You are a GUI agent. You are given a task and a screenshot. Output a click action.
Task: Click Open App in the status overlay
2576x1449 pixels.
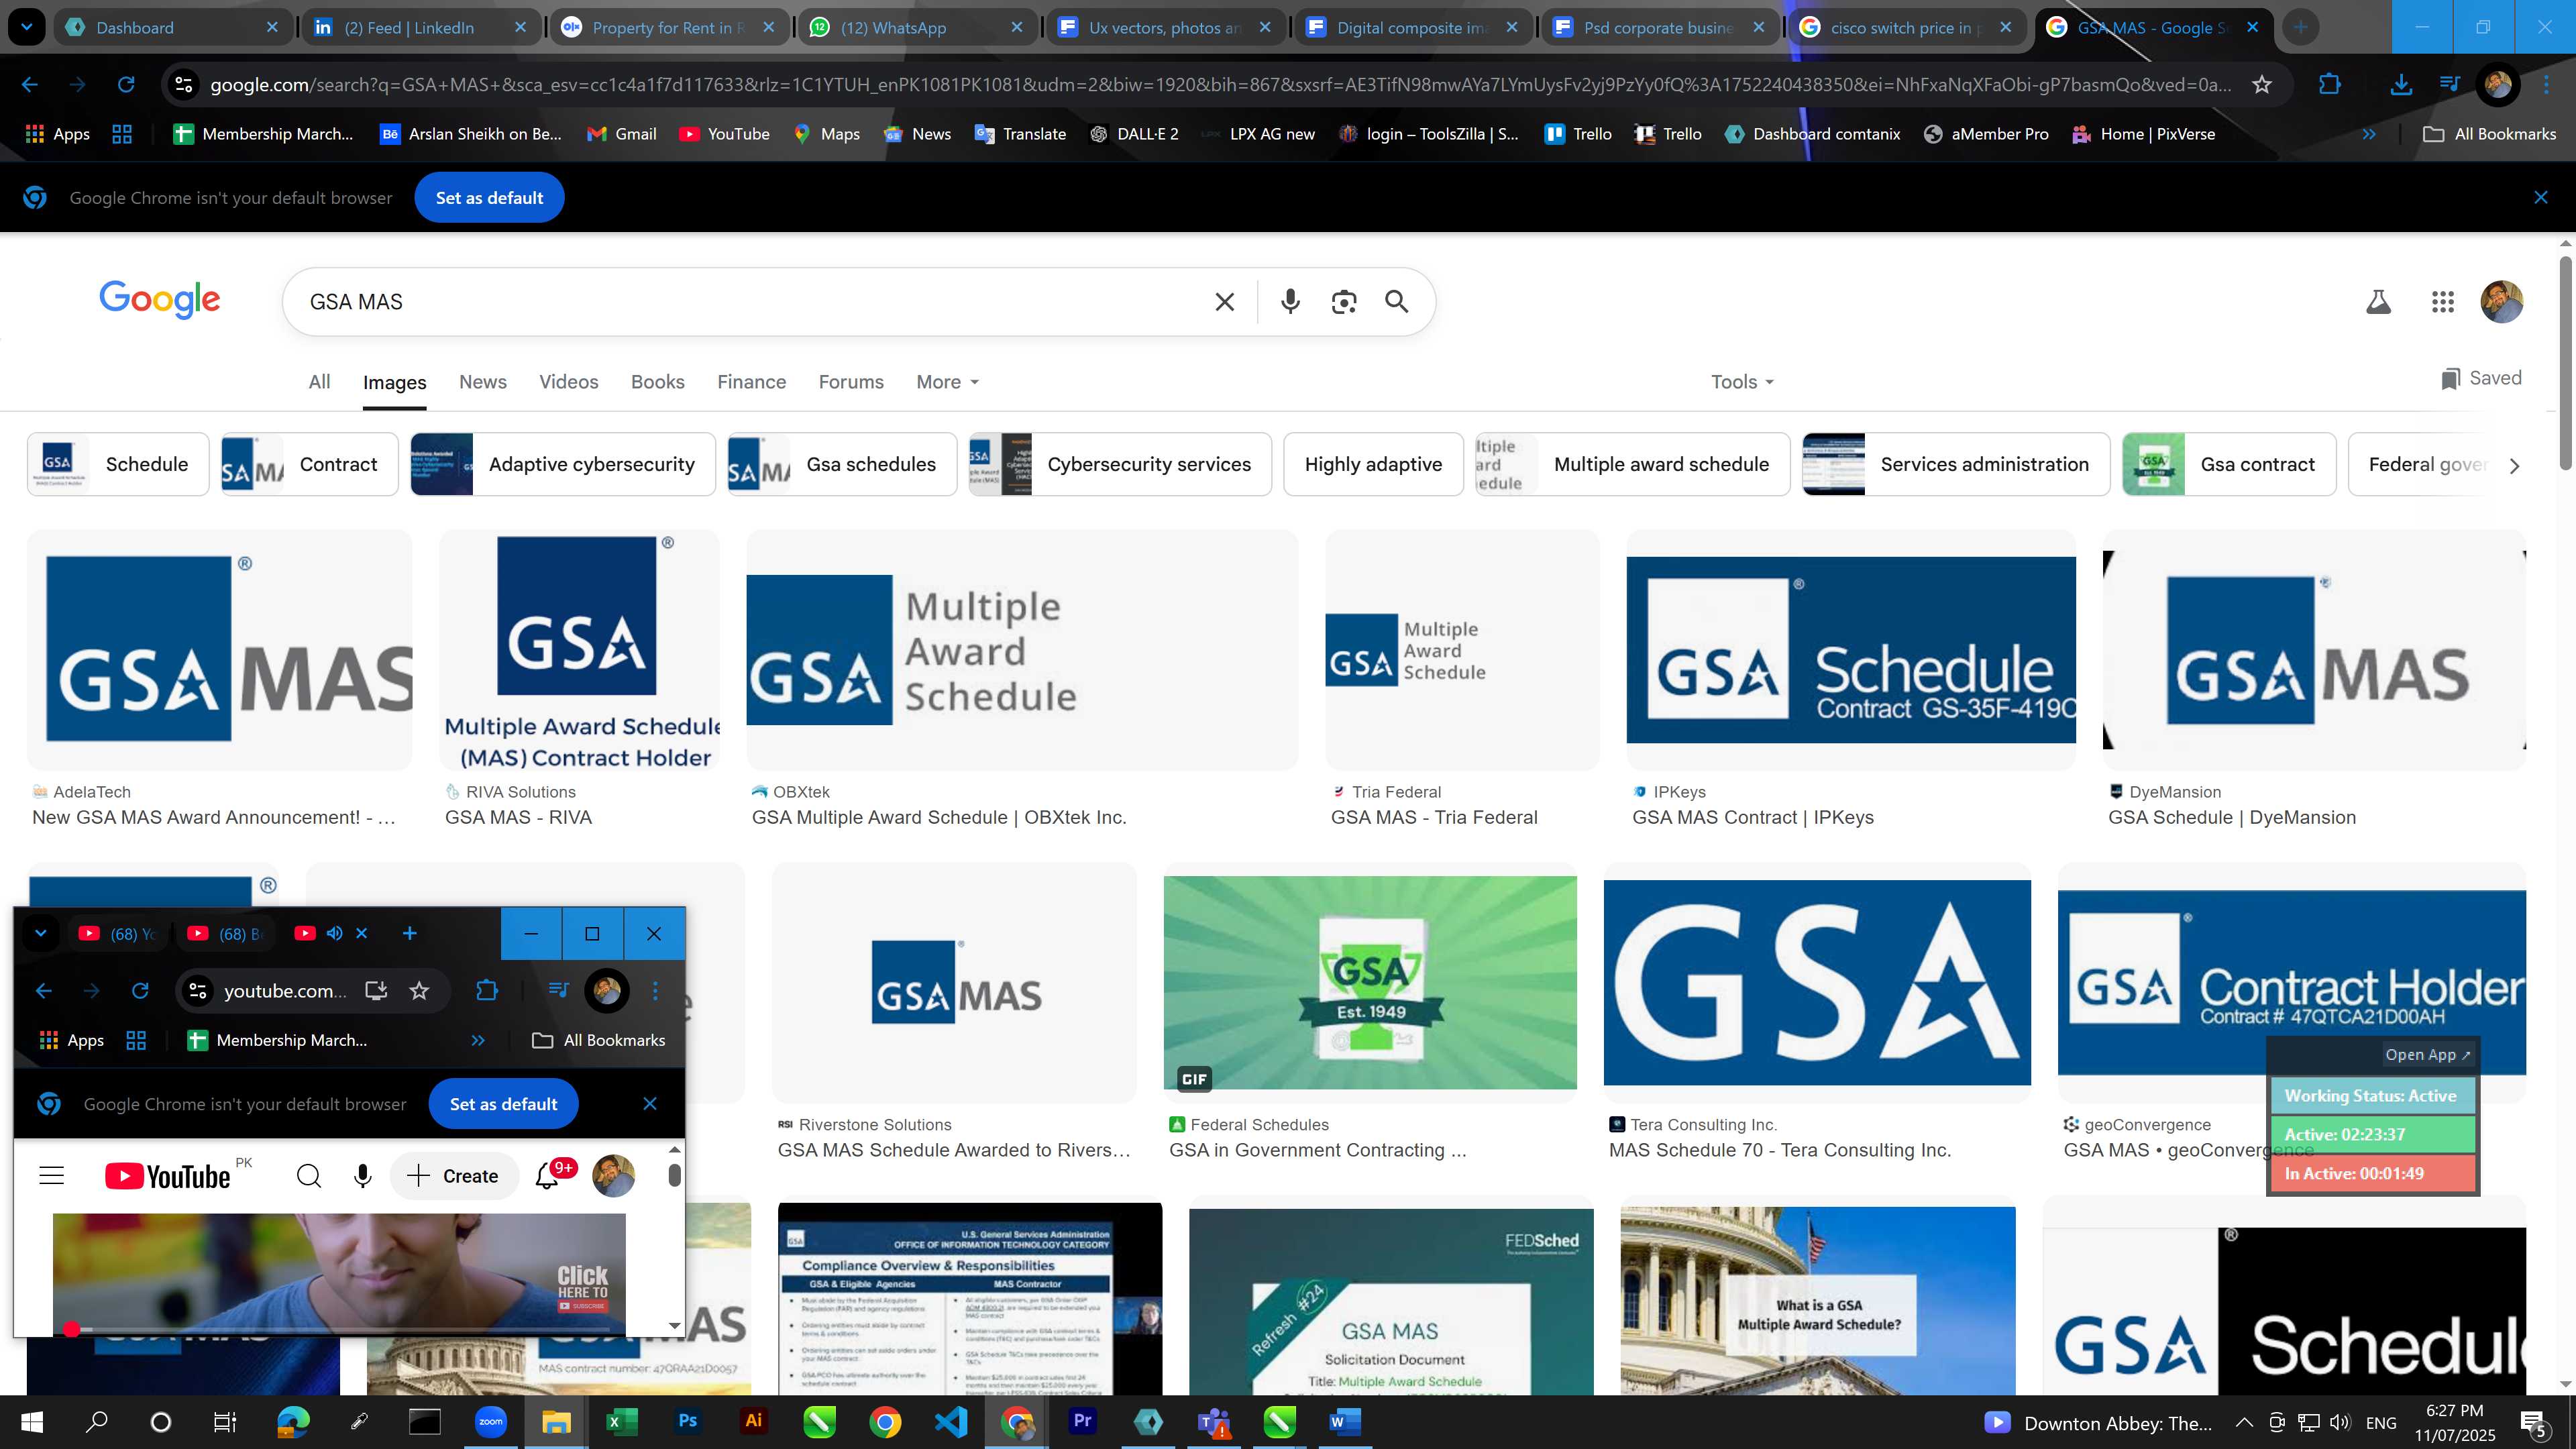(2427, 1055)
